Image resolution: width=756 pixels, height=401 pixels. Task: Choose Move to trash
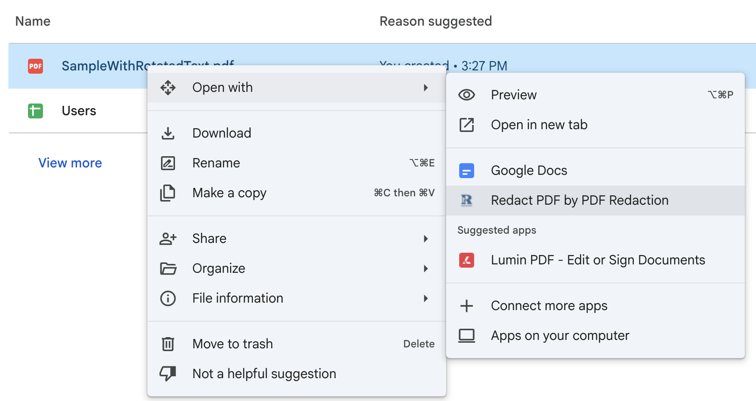tap(297, 344)
